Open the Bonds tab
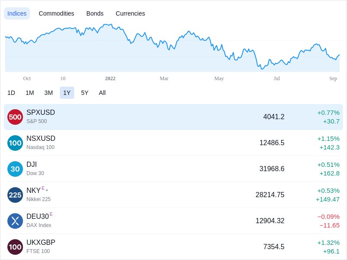The height and width of the screenshot is (260, 347). point(95,13)
